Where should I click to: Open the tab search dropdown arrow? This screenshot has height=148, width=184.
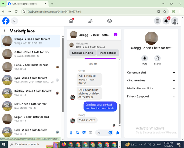pos(3,4)
